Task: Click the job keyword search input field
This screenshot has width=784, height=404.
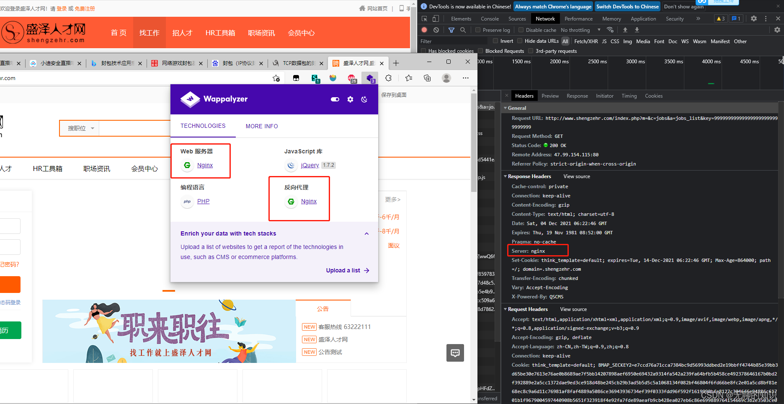Action: [x=135, y=128]
